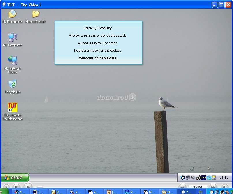Click the dark blue yellow-rings tray icon

tap(204, 178)
